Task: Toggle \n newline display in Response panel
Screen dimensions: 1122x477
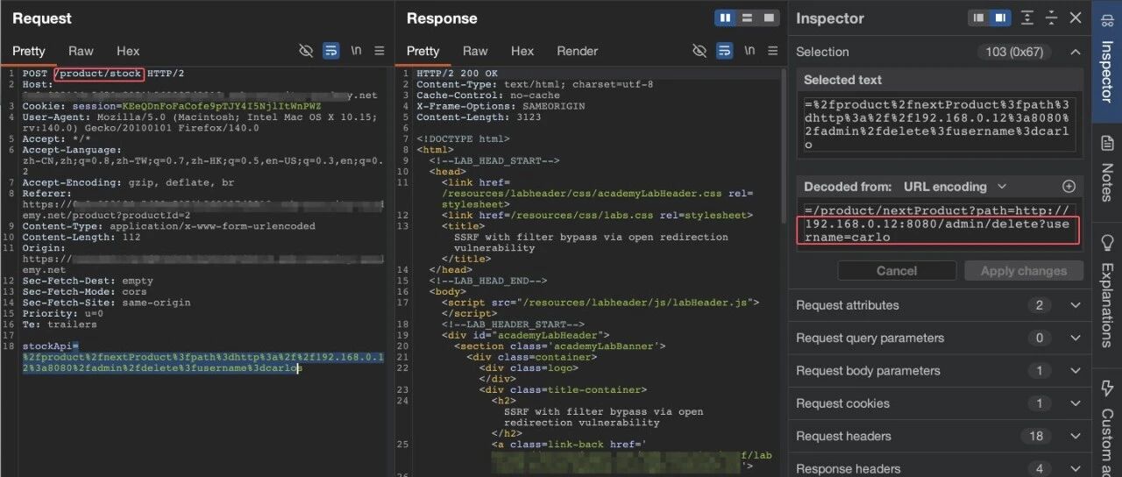Action: (x=749, y=51)
